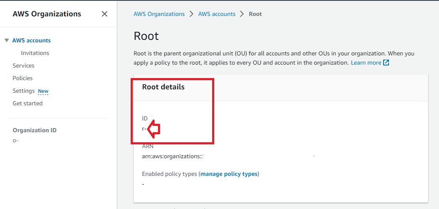Click Root in the breadcrumb
Screen dimensions: 439x209
[255, 14]
